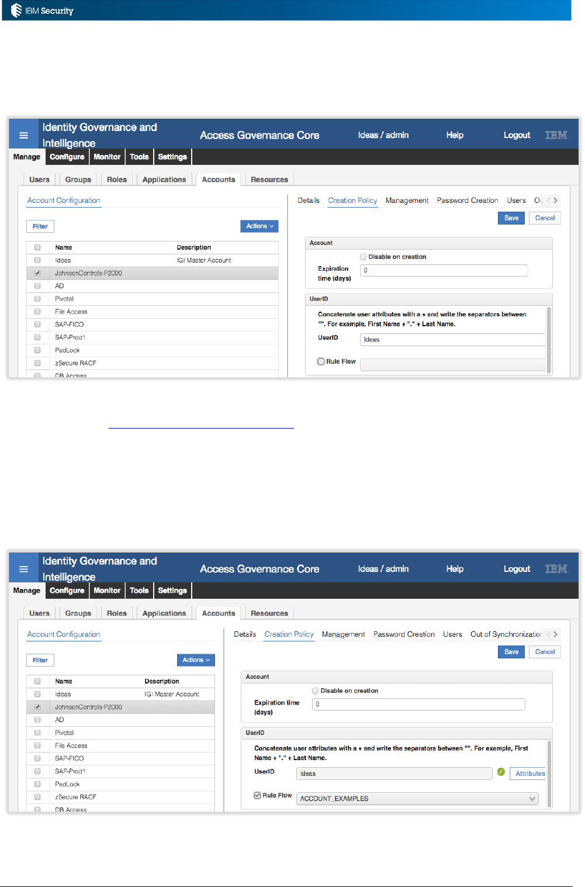585x887 pixels.
Task: Open the hamburger menu in the upper screenshot
Action: pyautogui.click(x=24, y=135)
